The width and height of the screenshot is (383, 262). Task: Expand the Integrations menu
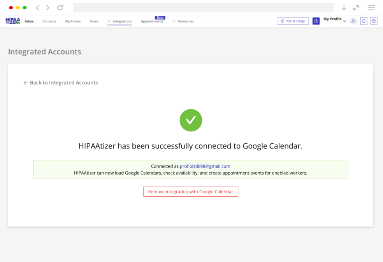(120, 21)
